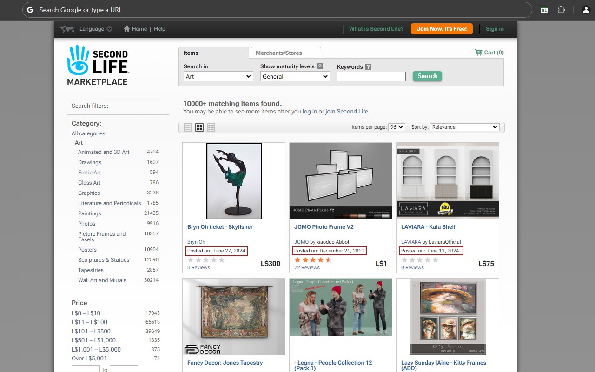Viewport: 595px width, 372px height.
Task: Select the Art category link
Action: click(x=79, y=143)
